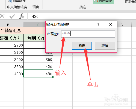The width and height of the screenshot is (136, 109).
Task: Click the formula bar cancel X icon
Action: 2,16
